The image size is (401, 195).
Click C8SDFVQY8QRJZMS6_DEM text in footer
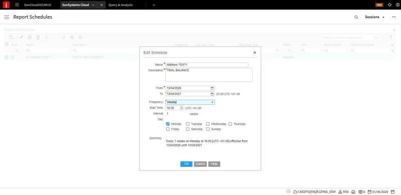317,191
